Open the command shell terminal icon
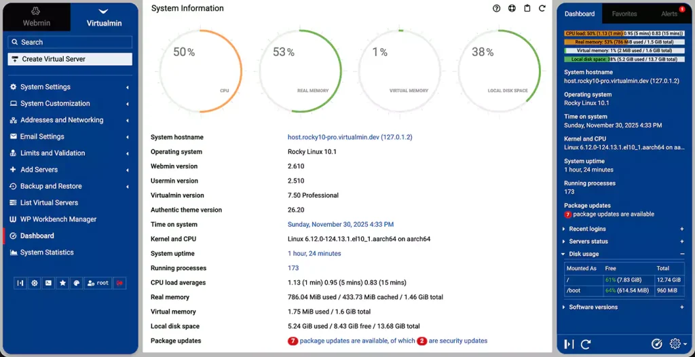Image resolution: width=695 pixels, height=357 pixels. (49, 283)
